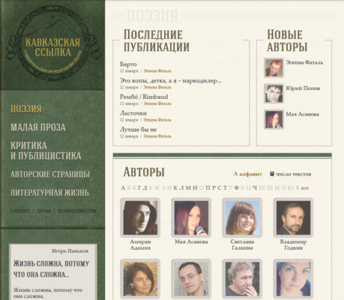This screenshot has width=344, height=300.
Task: Click the Кавказская ссылка site logo
Action: (52, 43)
